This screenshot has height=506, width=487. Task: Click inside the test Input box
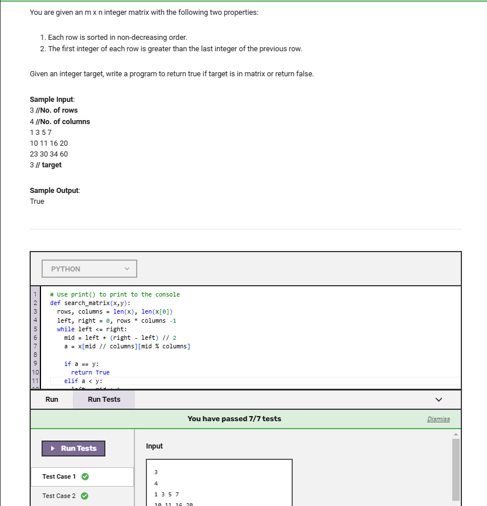[219, 483]
